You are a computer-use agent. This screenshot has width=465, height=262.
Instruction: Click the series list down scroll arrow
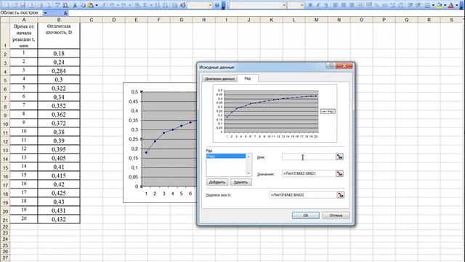coord(248,173)
